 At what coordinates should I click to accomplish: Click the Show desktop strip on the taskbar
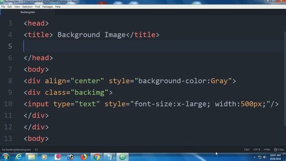click(x=284, y=157)
